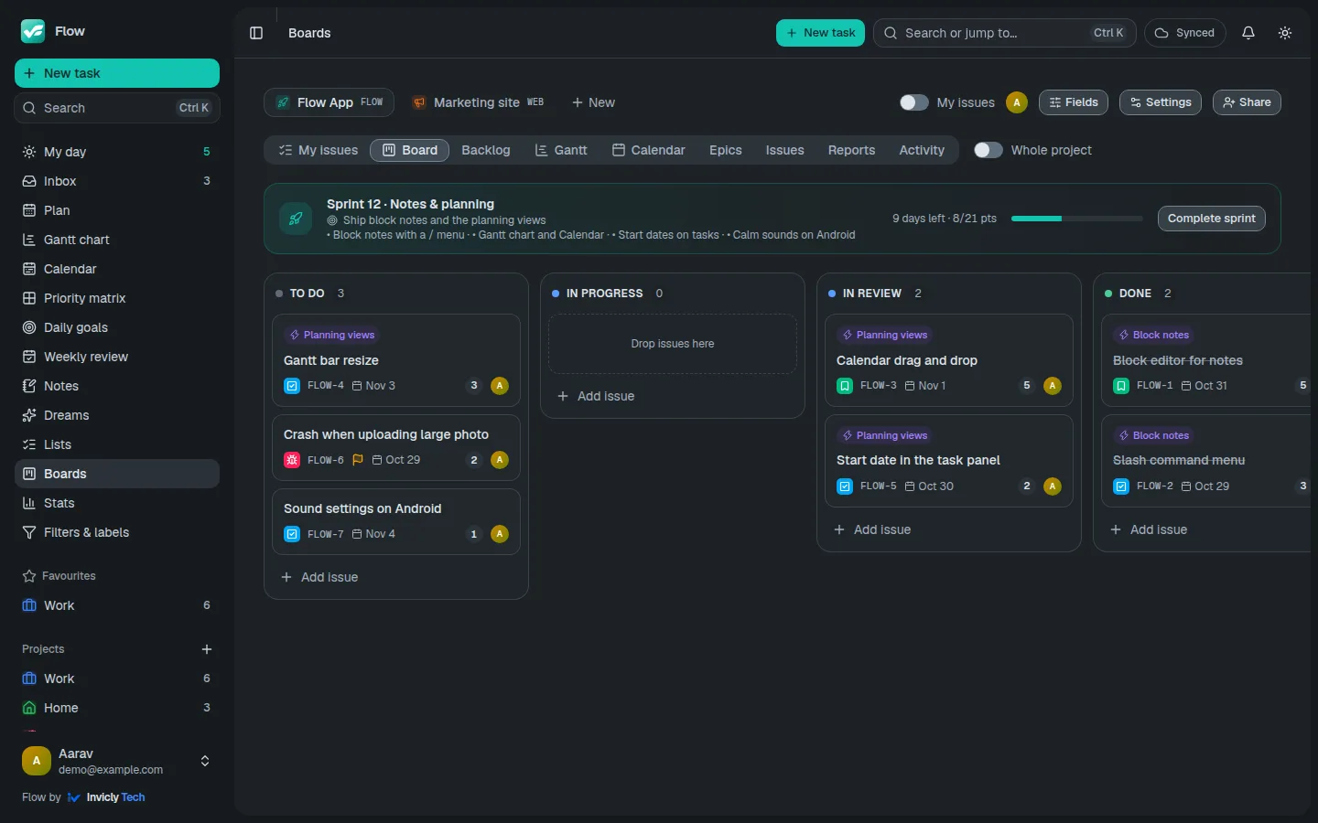Open the board Settings menu
Screen dimensions: 1318x823
[1161, 102]
